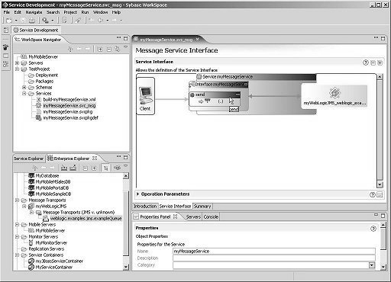Screen dimensions: 391x282
Task: Select MyMonitorServer tree item
Action: (x=51, y=243)
